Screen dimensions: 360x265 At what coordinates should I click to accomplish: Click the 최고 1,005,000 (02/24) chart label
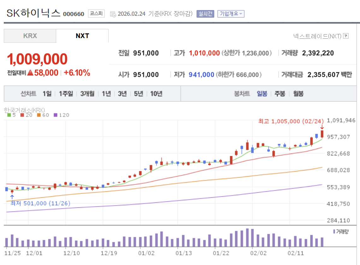[291, 121]
